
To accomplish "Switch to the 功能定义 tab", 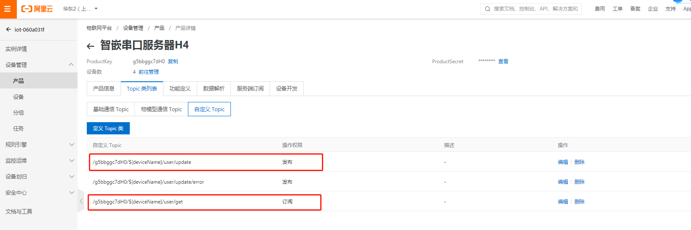I will tap(180, 88).
